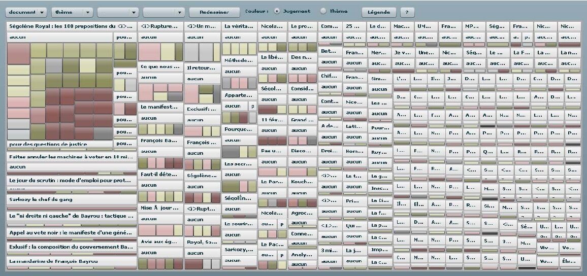Click the "Apparte..." document header
Viewport: 587px width, 276px height.
coord(239,95)
